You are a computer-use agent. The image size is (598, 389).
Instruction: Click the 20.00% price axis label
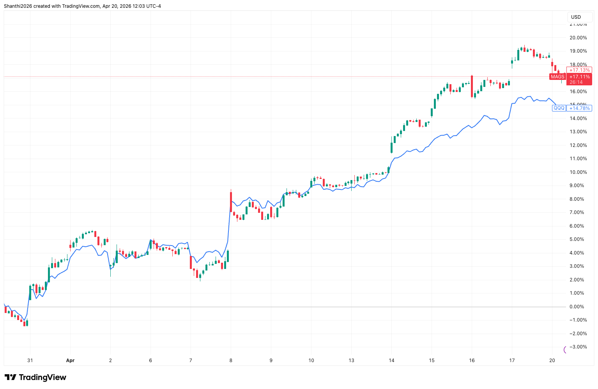point(578,38)
